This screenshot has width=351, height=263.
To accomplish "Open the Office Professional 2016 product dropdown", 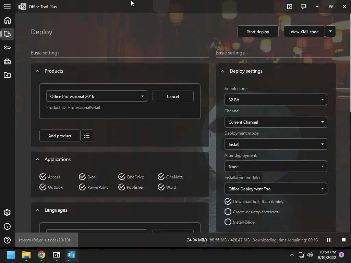I will click(x=97, y=96).
